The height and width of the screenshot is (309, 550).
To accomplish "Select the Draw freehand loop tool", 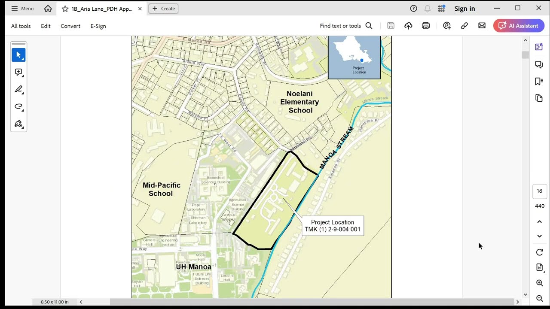I will [18, 106].
